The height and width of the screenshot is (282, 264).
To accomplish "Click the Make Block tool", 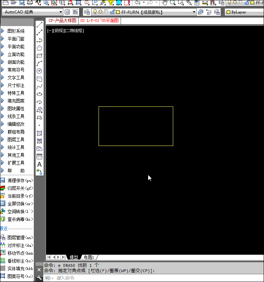I will click(39, 118).
